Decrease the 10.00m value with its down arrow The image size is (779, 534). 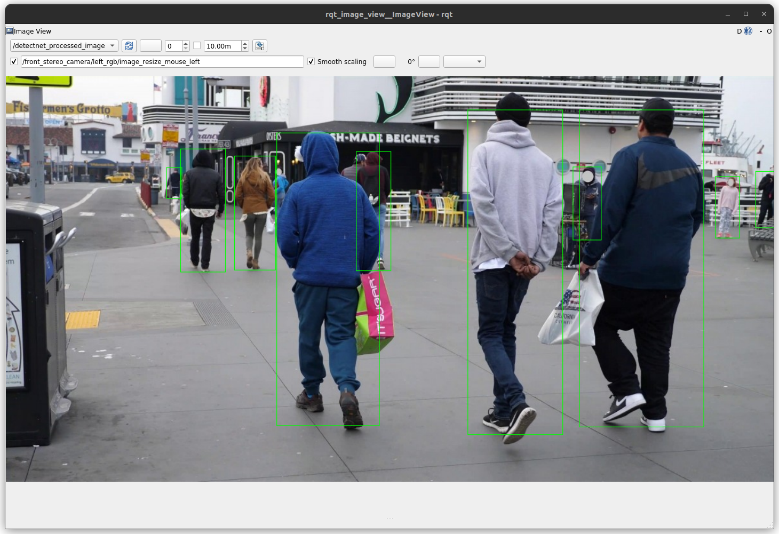(244, 49)
